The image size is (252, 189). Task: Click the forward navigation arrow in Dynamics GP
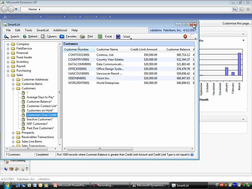pos(11,9)
